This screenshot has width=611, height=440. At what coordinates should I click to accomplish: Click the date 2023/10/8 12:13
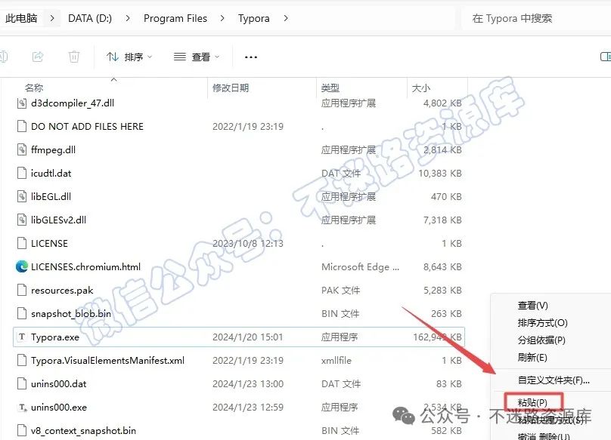coord(248,244)
